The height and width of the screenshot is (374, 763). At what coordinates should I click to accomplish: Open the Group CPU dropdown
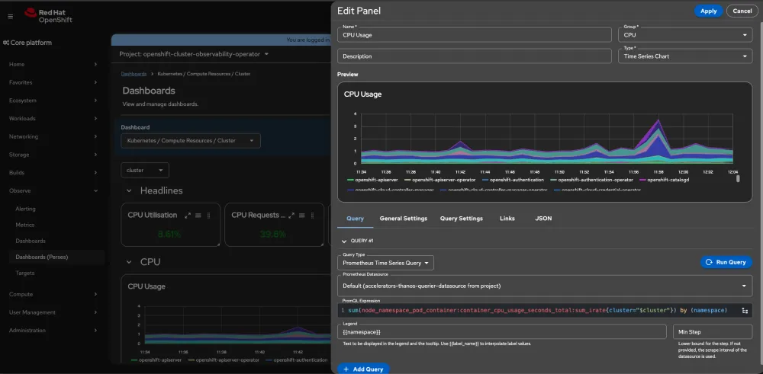tap(685, 35)
